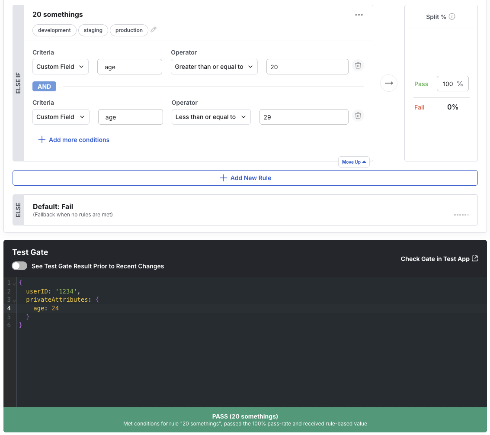Screen dimensions: 490x435
Task: Click the userID '1234' code line
Action: click(53, 291)
